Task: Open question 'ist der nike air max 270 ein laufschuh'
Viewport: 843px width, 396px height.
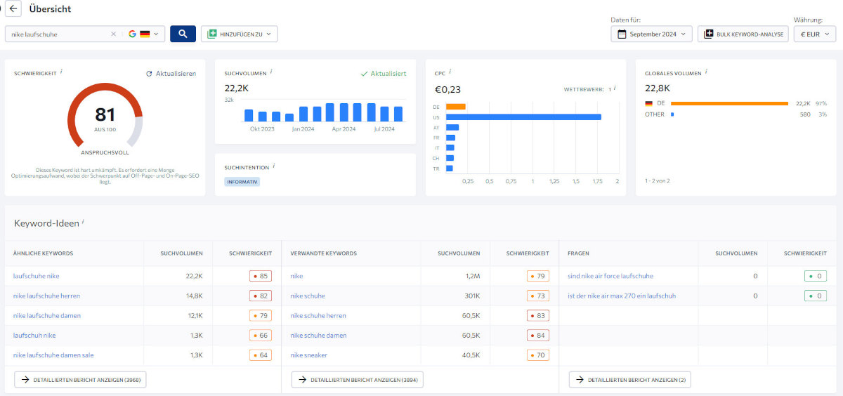Action: (622, 296)
